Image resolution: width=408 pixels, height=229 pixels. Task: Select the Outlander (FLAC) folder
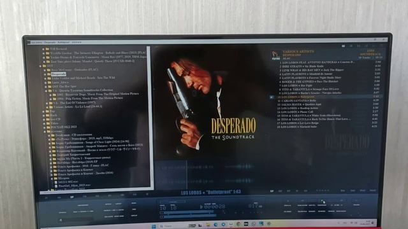click(x=75, y=70)
